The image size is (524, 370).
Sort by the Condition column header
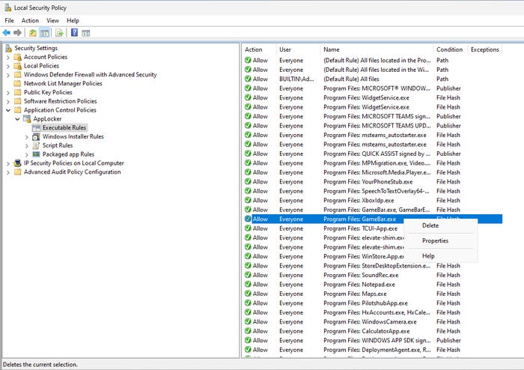(x=450, y=49)
